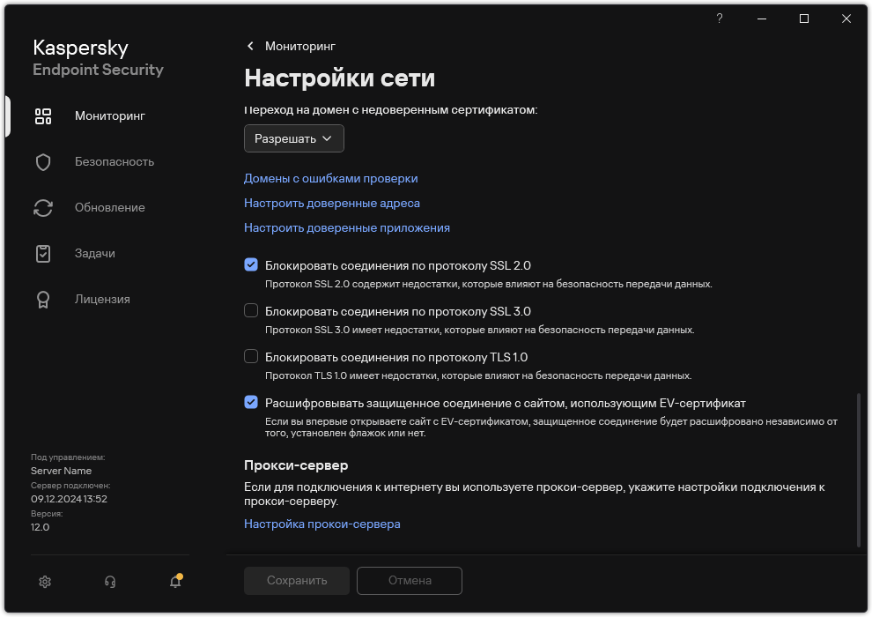872x617 pixels.
Task: Click the Отмена button
Action: coord(410,580)
